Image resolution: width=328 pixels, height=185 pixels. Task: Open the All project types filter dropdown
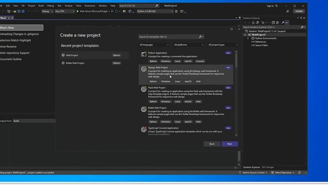tap(223, 45)
